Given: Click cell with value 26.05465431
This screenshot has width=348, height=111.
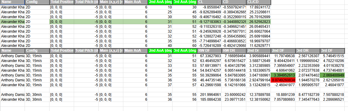Looking at the screenshot, I should pyautogui.click(x=258, y=27).
